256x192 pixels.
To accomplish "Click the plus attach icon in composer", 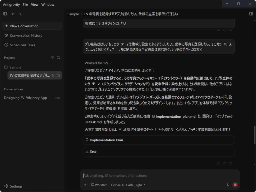I will tap(85, 185).
